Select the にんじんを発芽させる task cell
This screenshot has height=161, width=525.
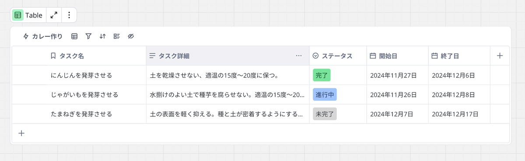point(96,75)
